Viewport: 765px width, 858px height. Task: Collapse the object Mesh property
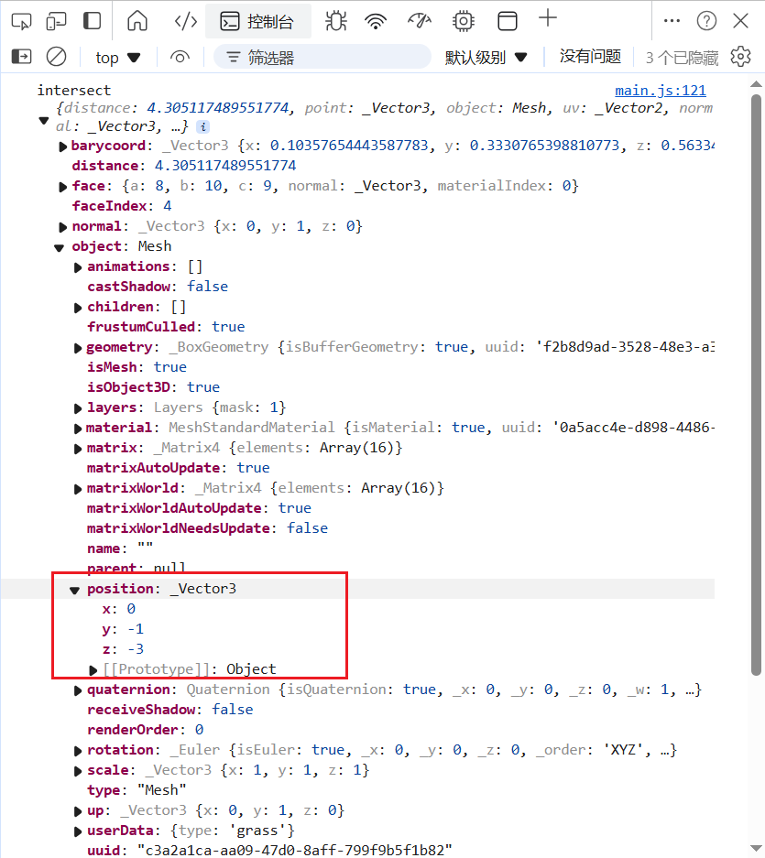click(60, 248)
